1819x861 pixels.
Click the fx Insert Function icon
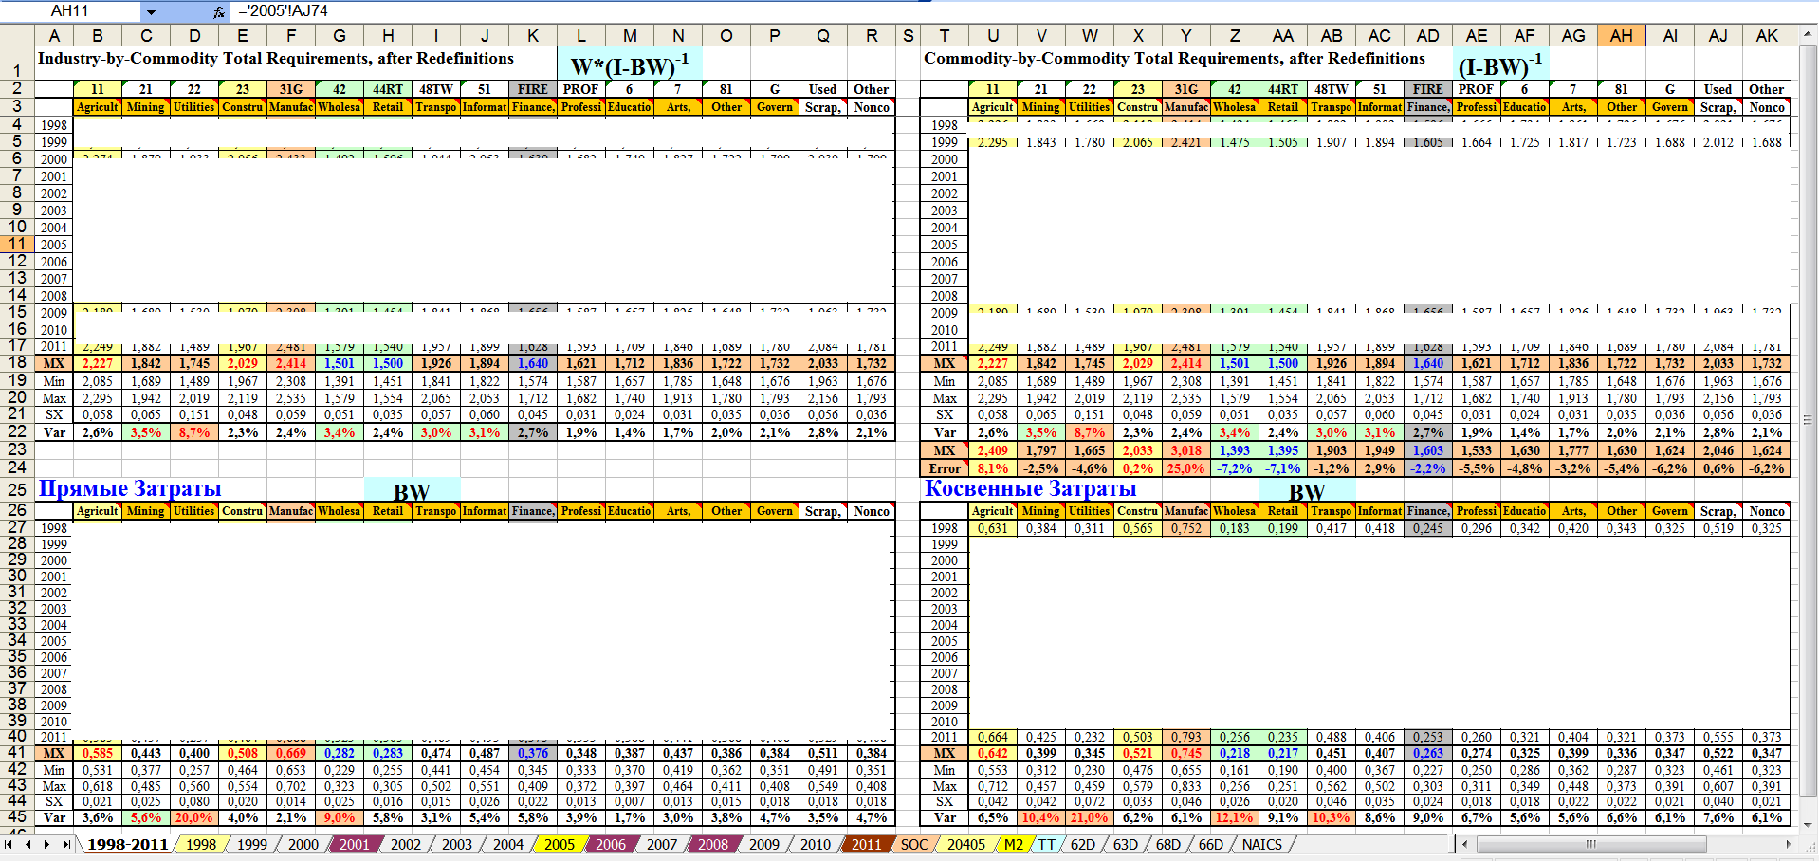[x=219, y=11]
